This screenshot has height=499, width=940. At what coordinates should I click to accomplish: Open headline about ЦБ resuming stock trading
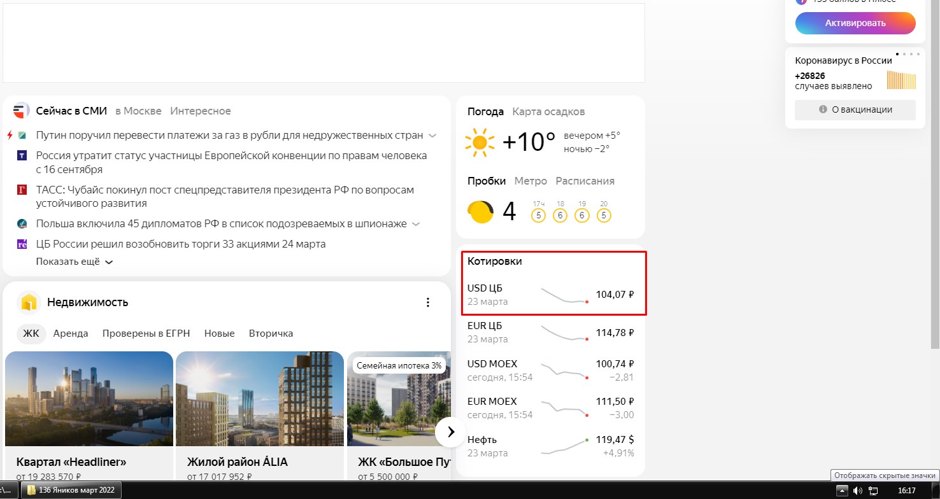point(181,244)
